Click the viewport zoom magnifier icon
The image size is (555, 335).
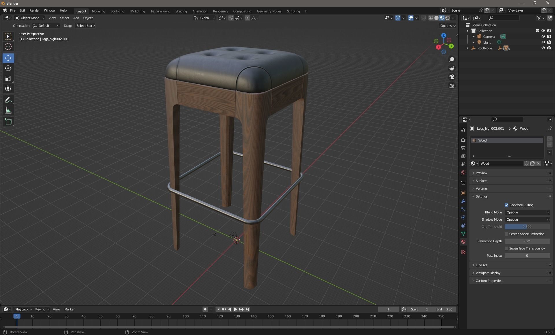[452, 59]
